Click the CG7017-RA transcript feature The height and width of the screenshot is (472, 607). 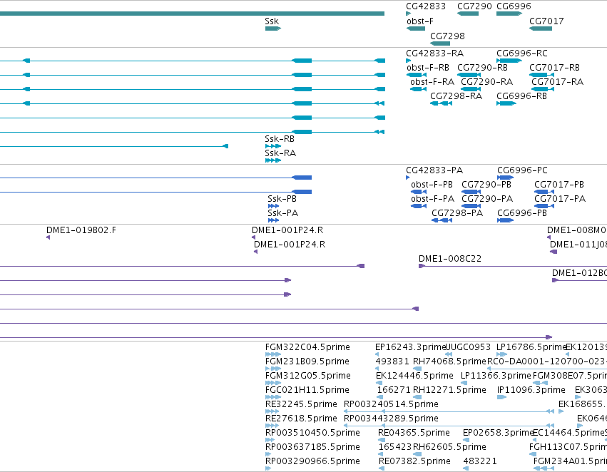point(542,89)
